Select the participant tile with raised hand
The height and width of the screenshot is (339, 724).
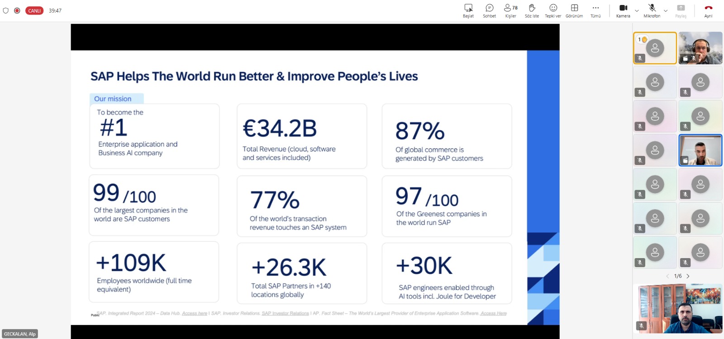tap(655, 48)
